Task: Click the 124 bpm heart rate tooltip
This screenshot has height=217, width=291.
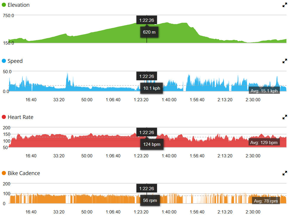Action: point(152,144)
